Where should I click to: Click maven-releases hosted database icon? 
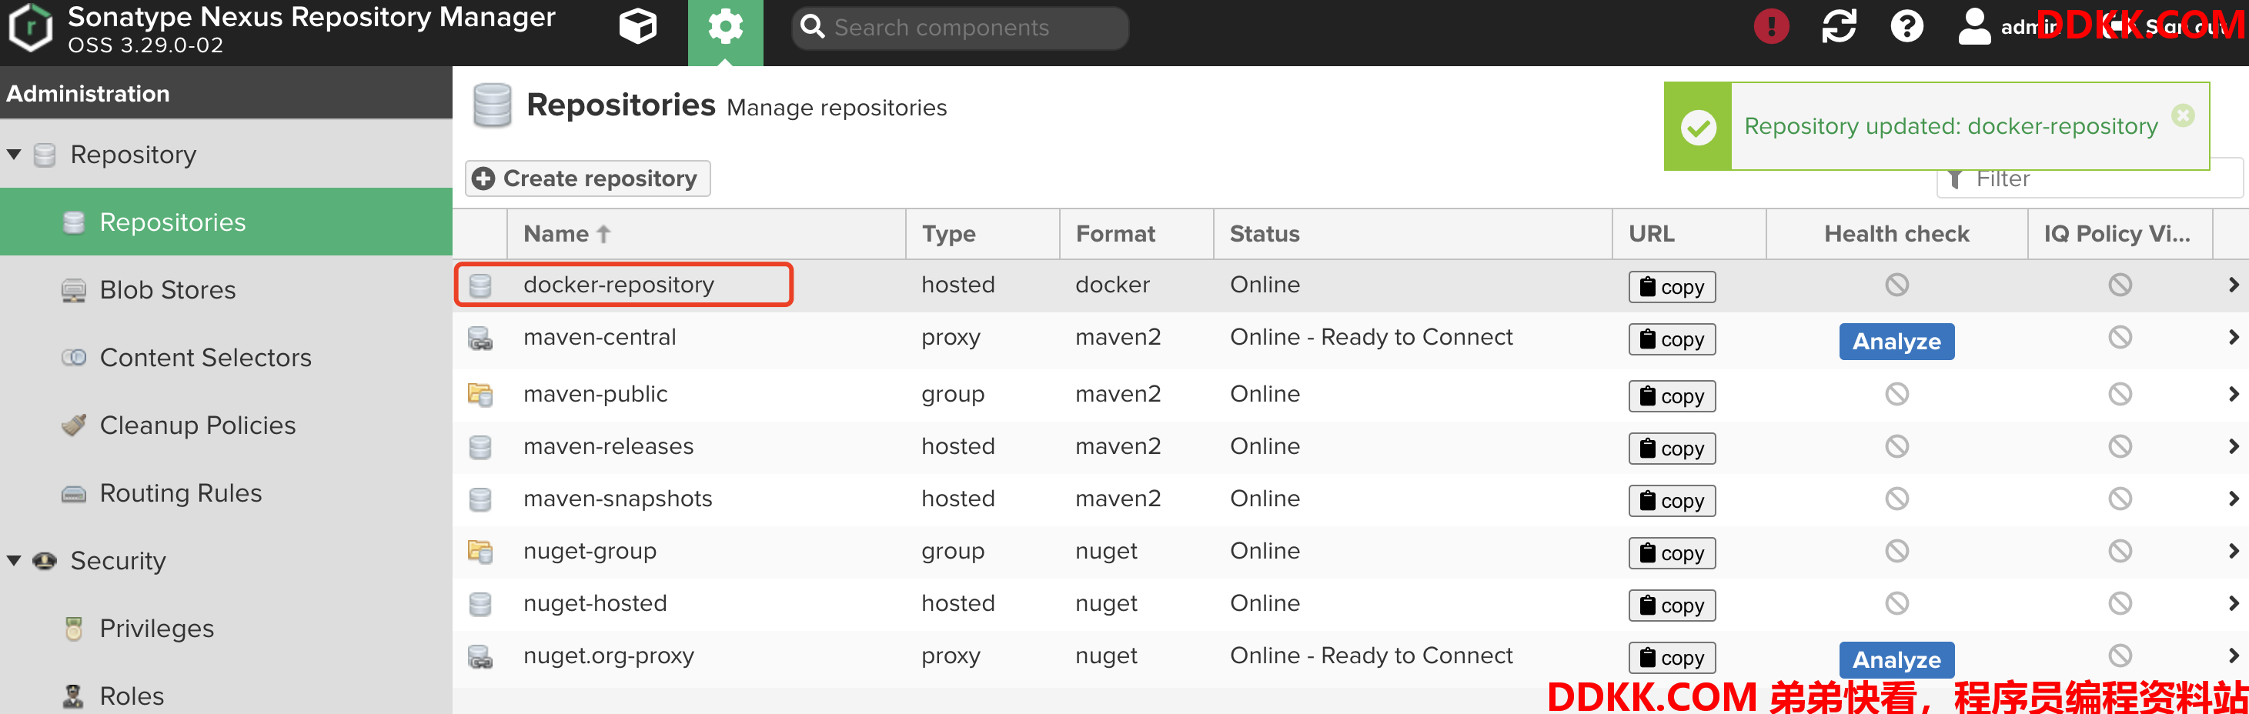click(x=480, y=447)
